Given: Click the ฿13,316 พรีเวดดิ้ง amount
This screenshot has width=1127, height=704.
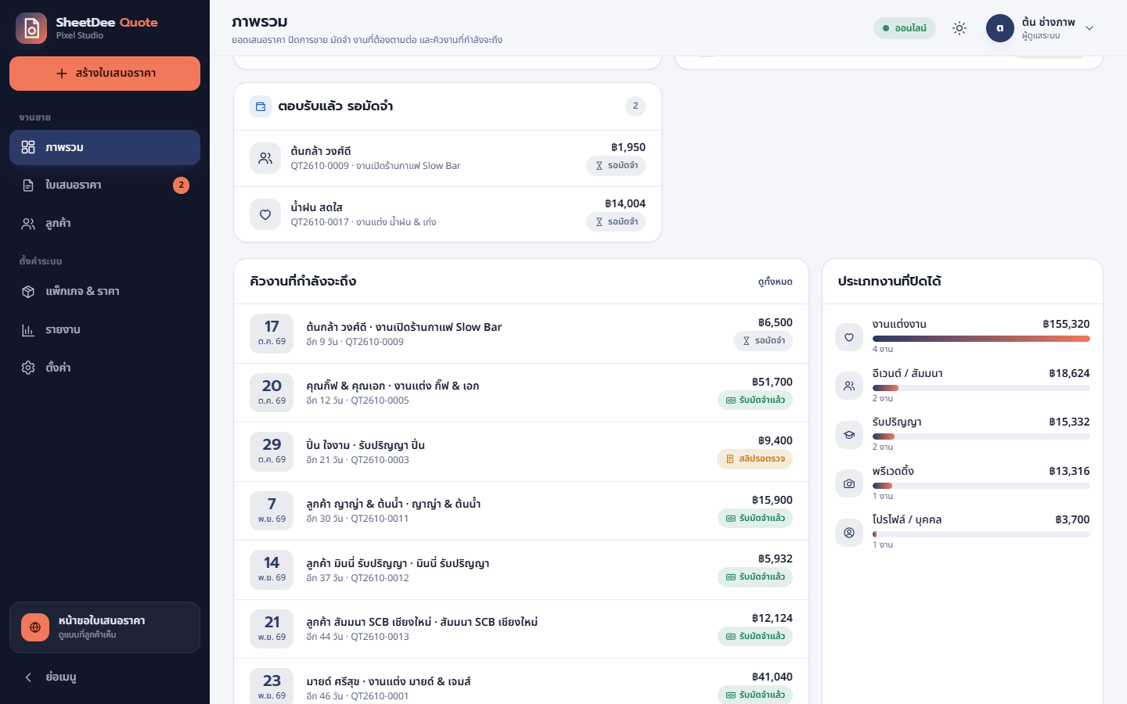Looking at the screenshot, I should [x=1070, y=472].
